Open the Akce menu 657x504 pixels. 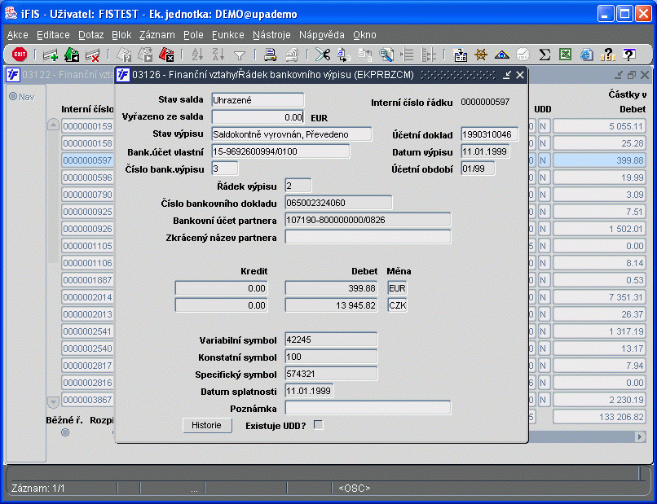[x=18, y=35]
